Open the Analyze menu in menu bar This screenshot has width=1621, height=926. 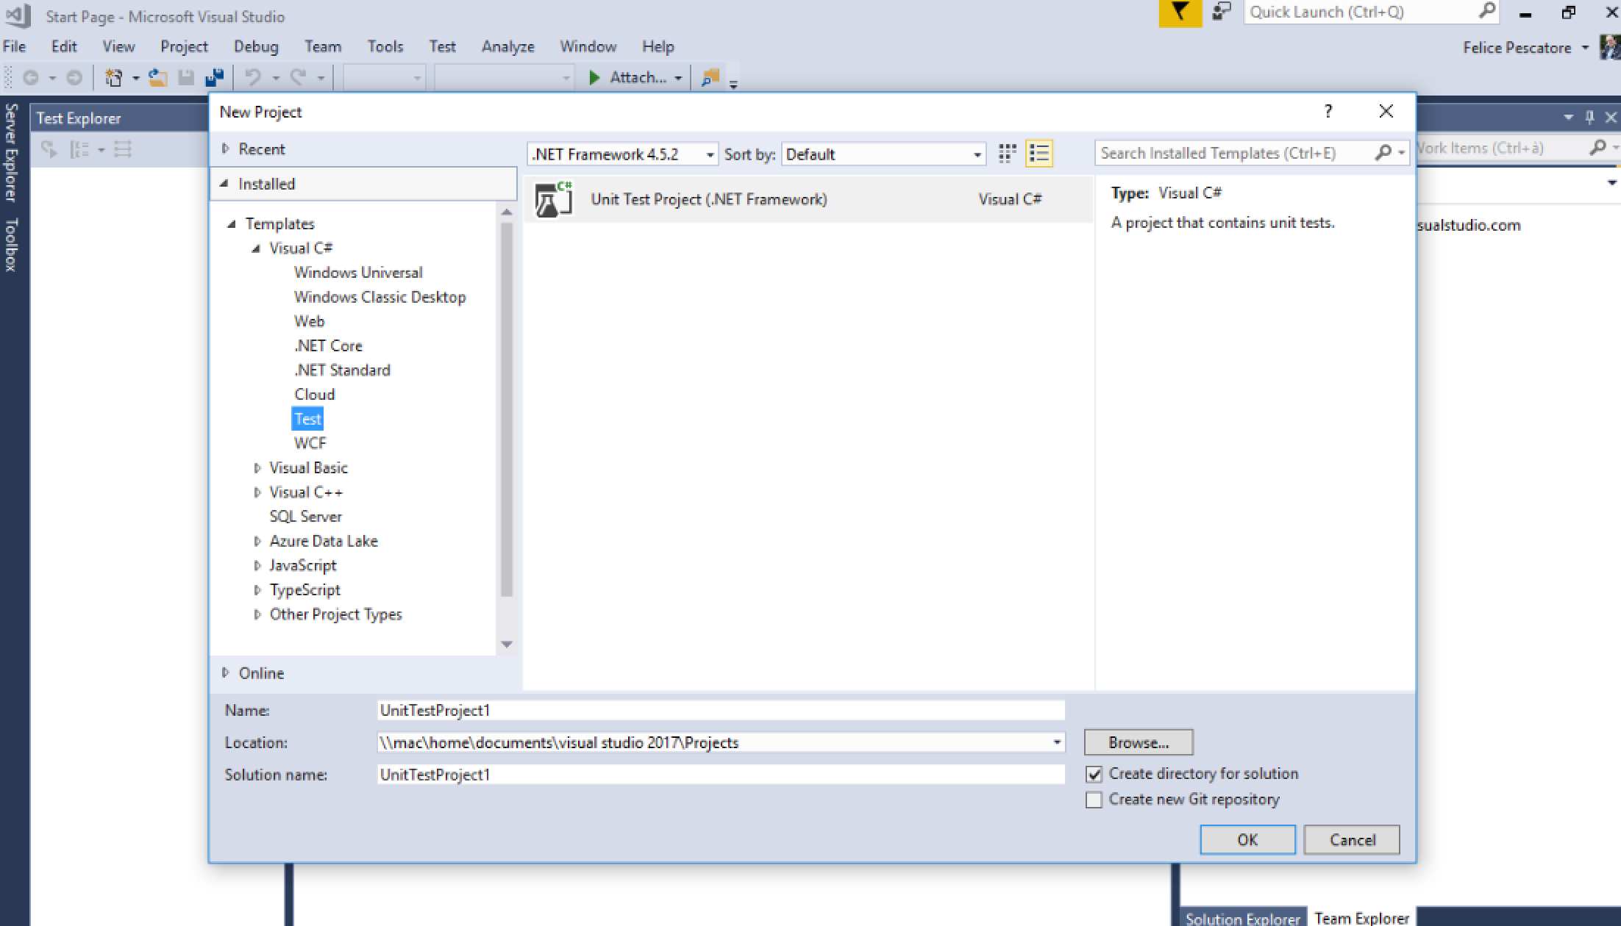[507, 46]
